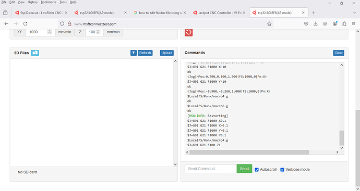Image resolution: width=360 pixels, height=191 pixels.
Task: Click the Refresh SD files button
Action: tap(145, 53)
